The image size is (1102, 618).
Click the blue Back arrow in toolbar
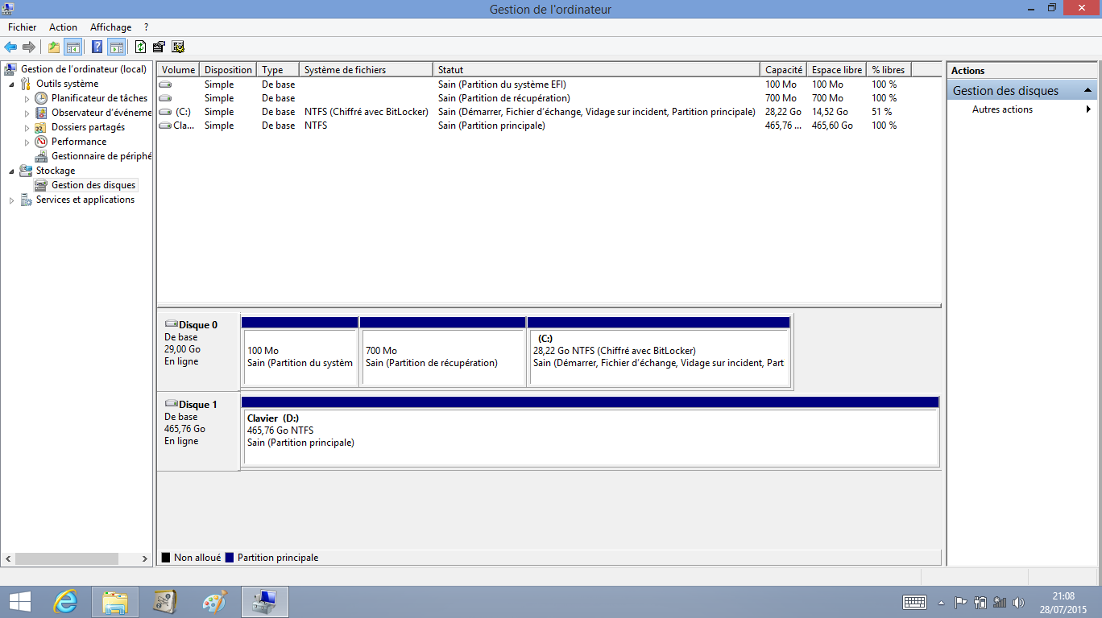[x=10, y=47]
